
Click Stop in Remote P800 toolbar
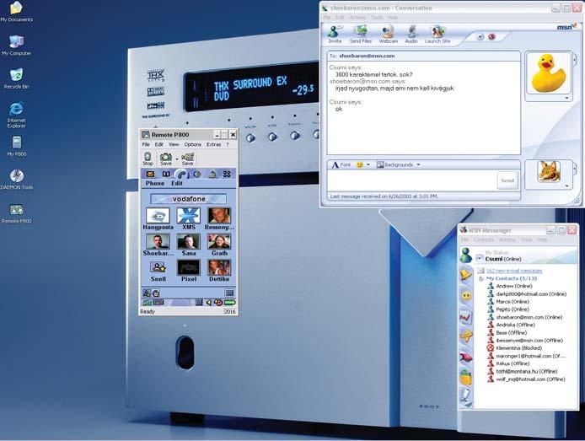[148, 159]
